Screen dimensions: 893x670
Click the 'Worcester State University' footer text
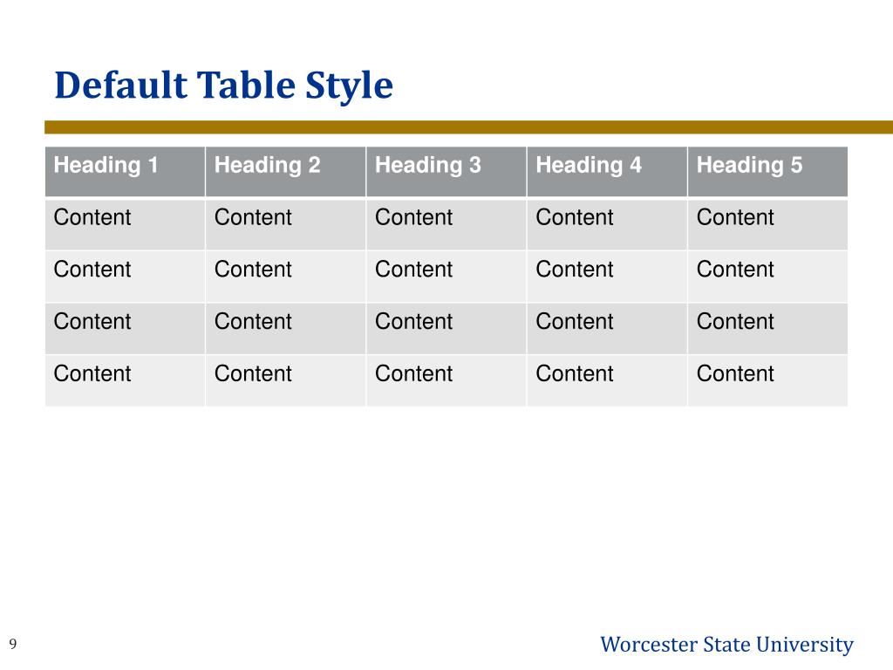click(726, 645)
